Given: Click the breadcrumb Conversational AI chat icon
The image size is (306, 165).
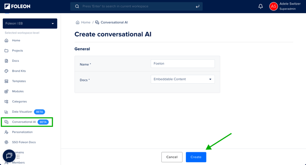Looking at the screenshot, I should pyautogui.click(x=97, y=22).
